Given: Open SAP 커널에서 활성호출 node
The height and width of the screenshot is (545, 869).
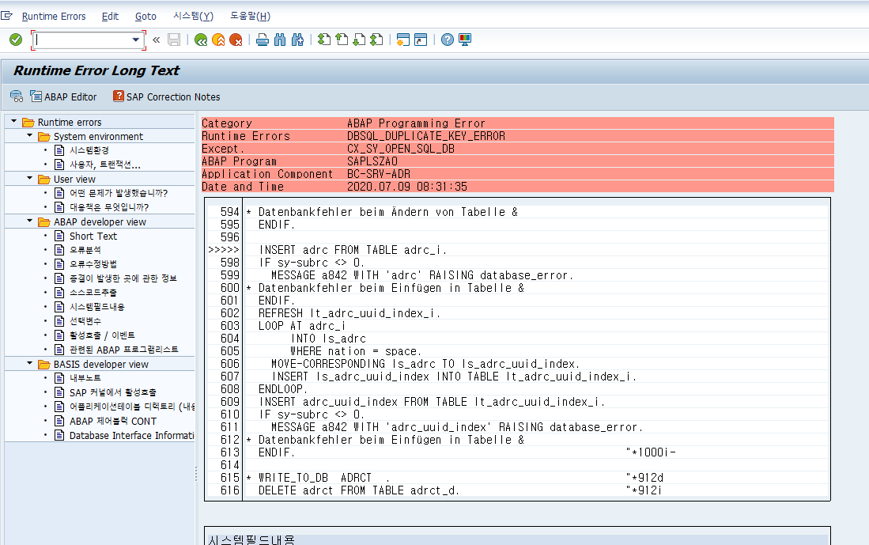Looking at the screenshot, I should coord(112,392).
